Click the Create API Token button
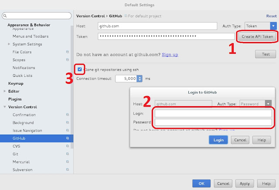The width and height of the screenshot is (279, 190). 257,37
